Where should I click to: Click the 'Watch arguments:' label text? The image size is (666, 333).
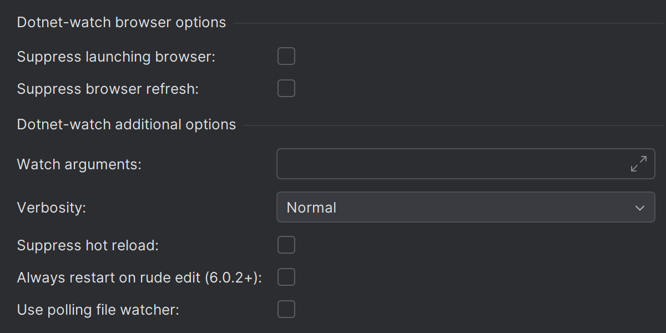point(79,164)
